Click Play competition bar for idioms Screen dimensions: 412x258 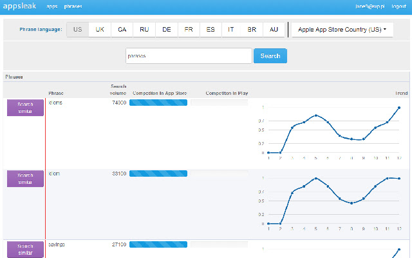pyautogui.click(x=220, y=103)
